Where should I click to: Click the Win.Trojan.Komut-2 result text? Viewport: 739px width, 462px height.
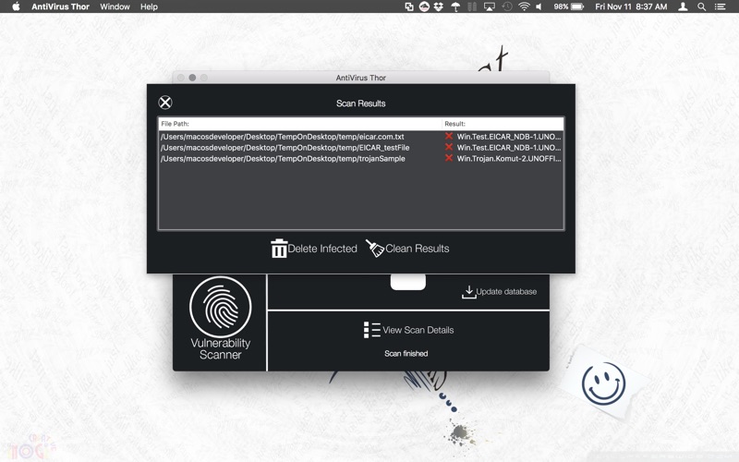[x=509, y=159]
